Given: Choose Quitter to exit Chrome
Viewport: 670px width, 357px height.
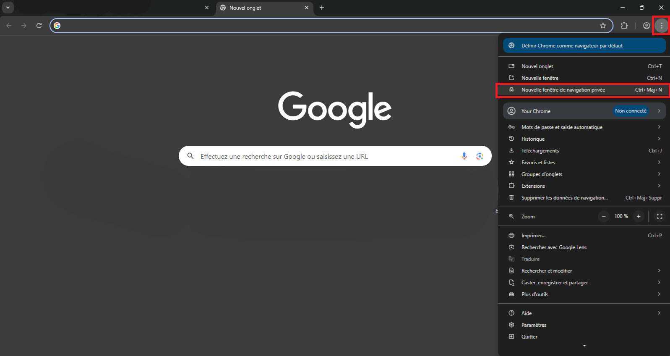Looking at the screenshot, I should pos(584,337).
